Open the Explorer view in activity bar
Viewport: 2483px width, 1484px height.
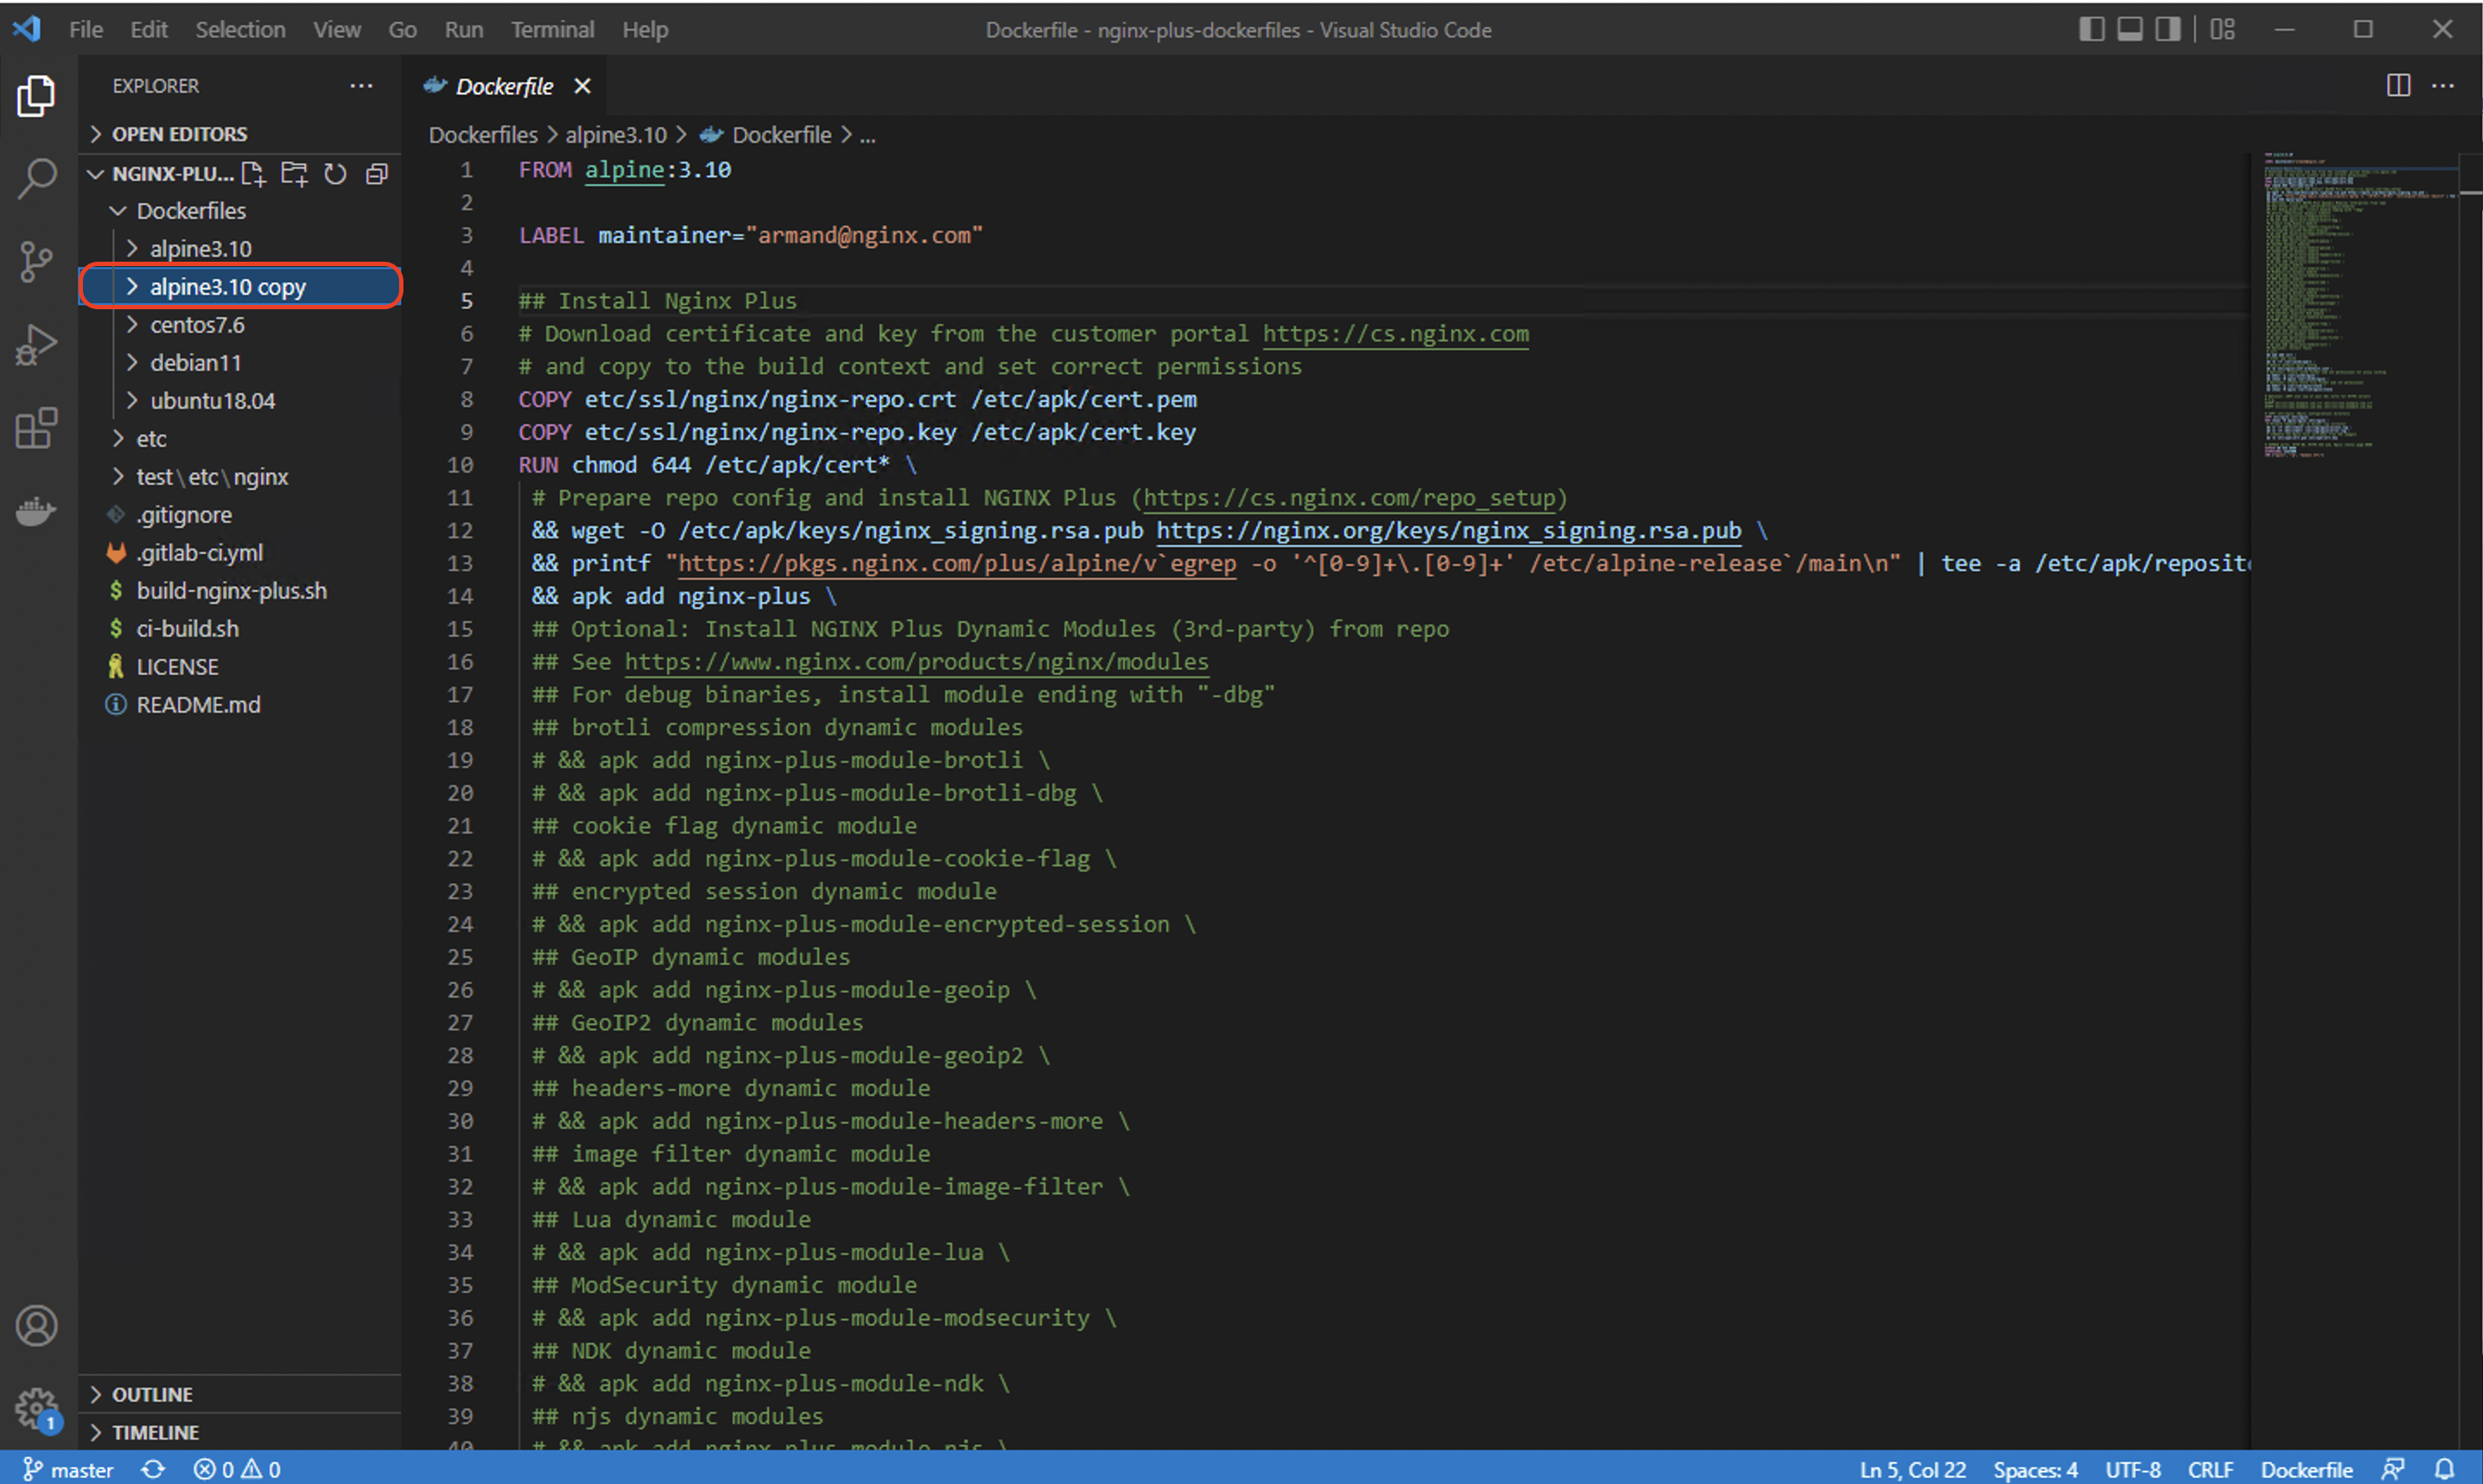37,96
